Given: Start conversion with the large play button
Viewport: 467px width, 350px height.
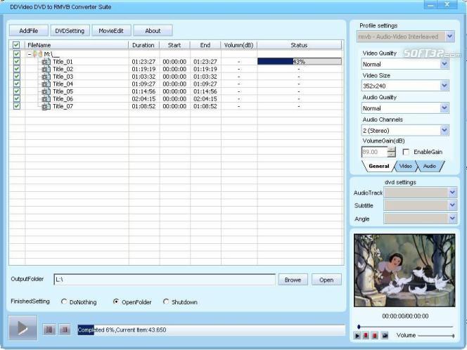Looking at the screenshot, I should click(23, 328).
